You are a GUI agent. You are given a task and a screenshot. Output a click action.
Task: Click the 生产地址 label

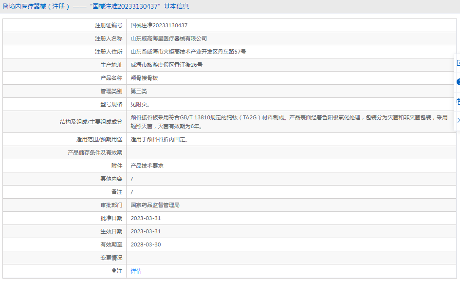pos(111,65)
